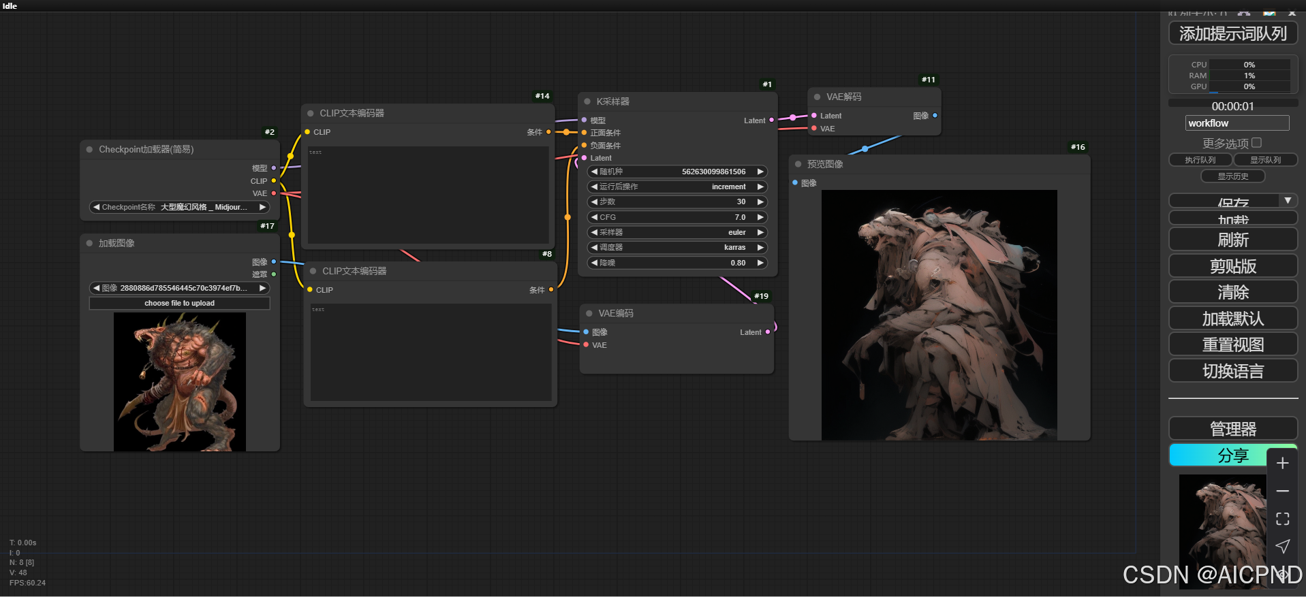This screenshot has width=1306, height=597.
Task: Click blue link midpoint dot below VAE解码
Action: point(865,148)
